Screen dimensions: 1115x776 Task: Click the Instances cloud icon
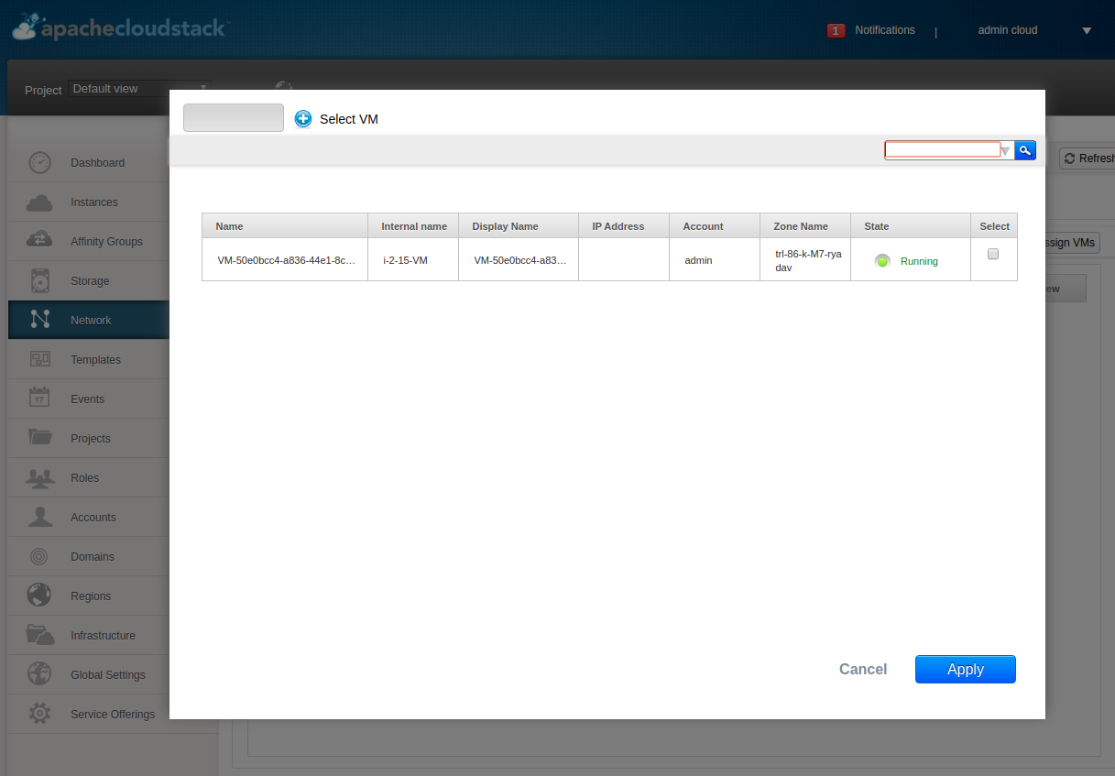point(39,202)
